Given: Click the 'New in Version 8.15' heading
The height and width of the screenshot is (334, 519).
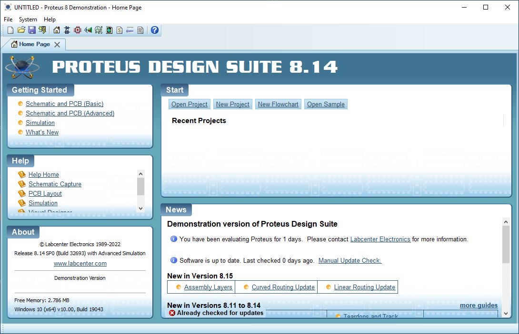Looking at the screenshot, I should coord(200,276).
